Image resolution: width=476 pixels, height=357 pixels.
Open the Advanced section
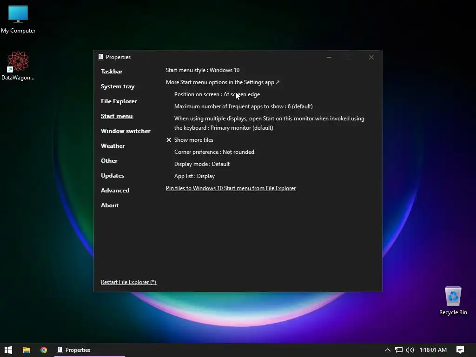115,191
